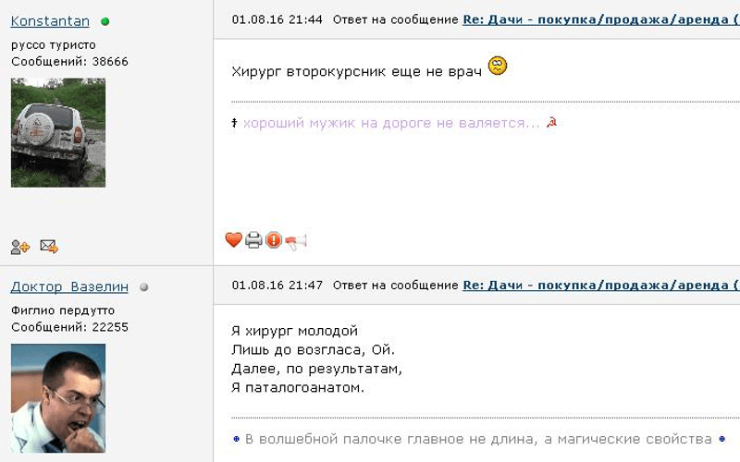Image resolution: width=740 pixels, height=462 pixels.
Task: Click the 01.08.16 21:44 post timestamp
Action: tap(277, 19)
